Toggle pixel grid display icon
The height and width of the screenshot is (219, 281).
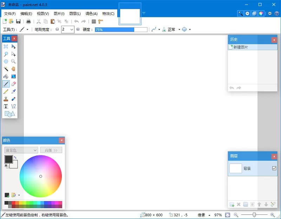point(94,21)
